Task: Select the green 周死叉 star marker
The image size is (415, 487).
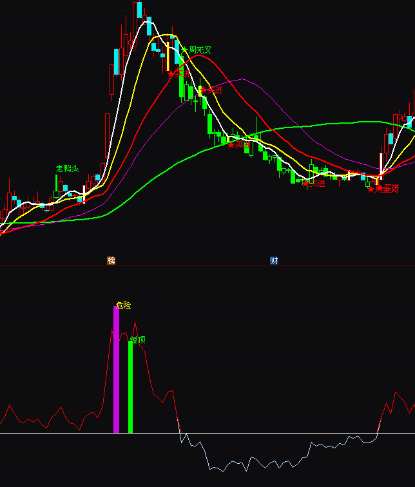Action: 184,50
